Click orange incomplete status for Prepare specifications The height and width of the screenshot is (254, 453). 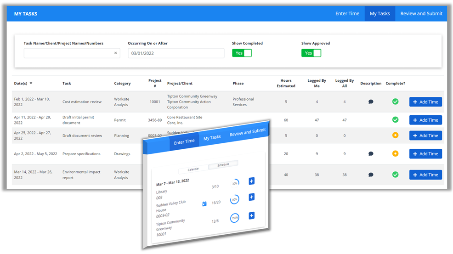[395, 153]
